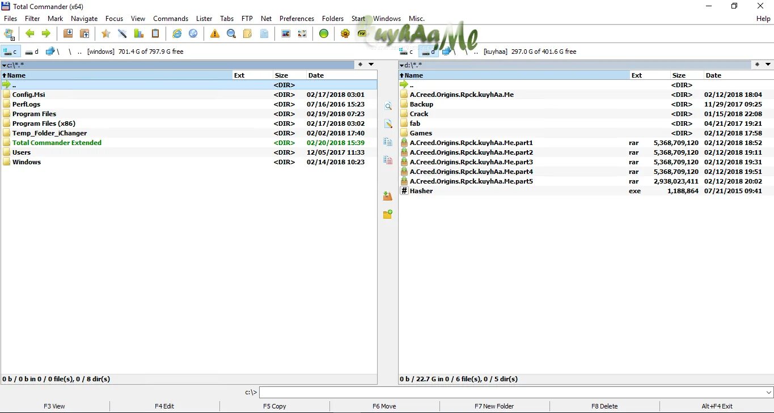
Task: Open left panel asterisk favorites menu
Action: (360, 65)
